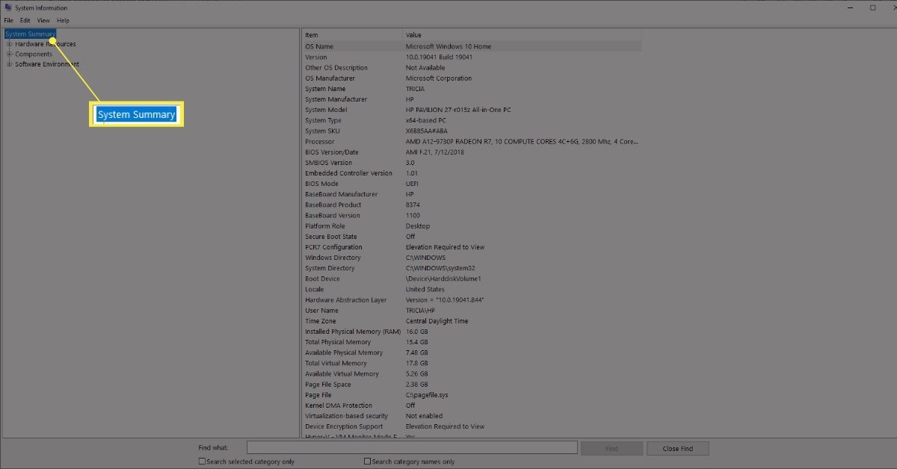Select System Summary in the tree
The image size is (897, 469).
[30, 34]
